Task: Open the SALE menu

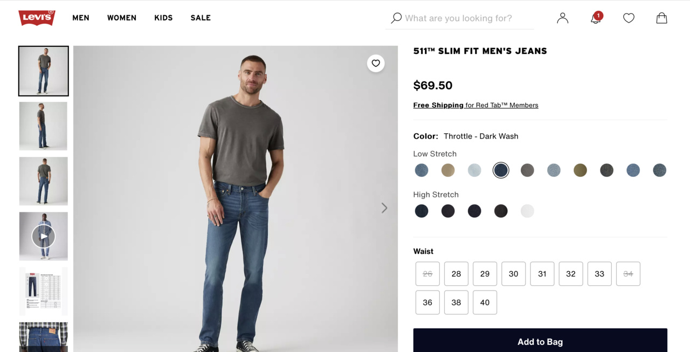Action: click(x=201, y=18)
